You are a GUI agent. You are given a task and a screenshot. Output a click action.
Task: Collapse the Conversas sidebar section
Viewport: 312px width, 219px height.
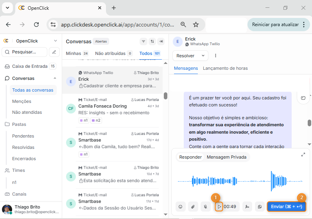(x=55, y=78)
